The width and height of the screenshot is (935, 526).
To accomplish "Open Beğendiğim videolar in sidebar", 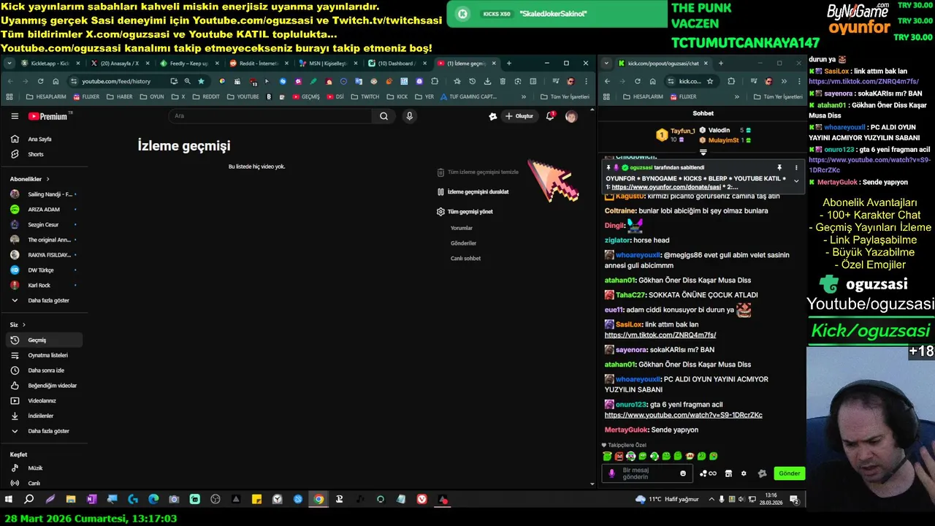I will click(44, 386).
